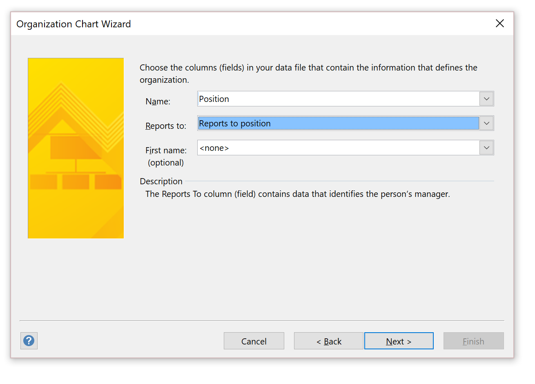
Task: Continue to the next wizard page
Action: click(x=399, y=341)
